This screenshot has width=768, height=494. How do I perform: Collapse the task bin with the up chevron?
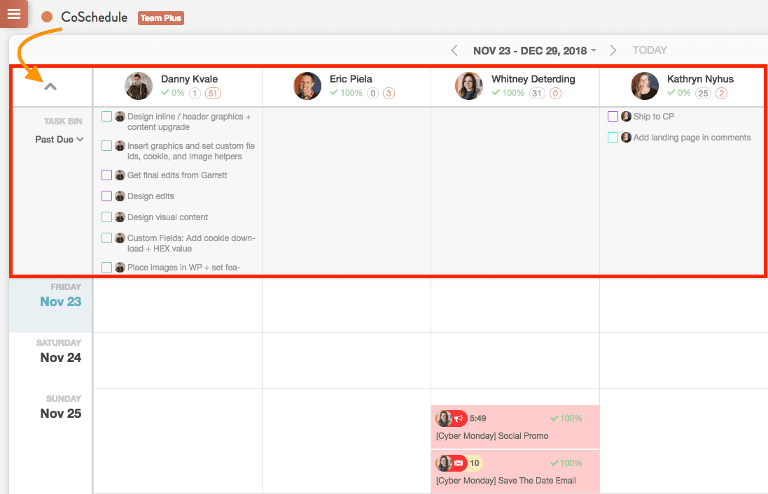click(x=50, y=87)
